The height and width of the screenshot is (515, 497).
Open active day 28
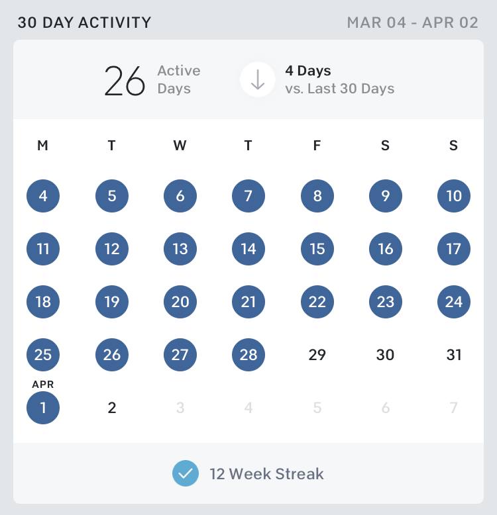[248, 355]
